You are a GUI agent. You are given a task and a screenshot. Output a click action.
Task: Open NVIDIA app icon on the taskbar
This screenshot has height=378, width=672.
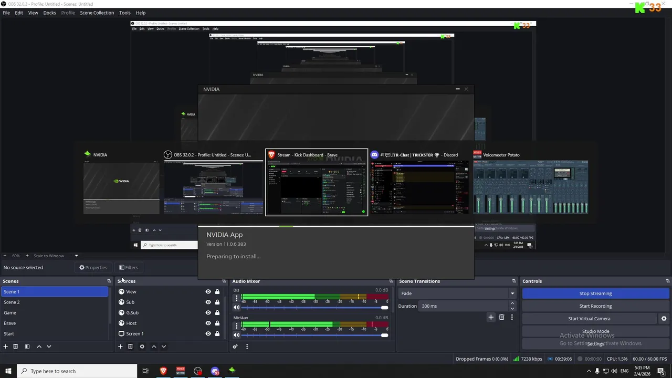232,371
